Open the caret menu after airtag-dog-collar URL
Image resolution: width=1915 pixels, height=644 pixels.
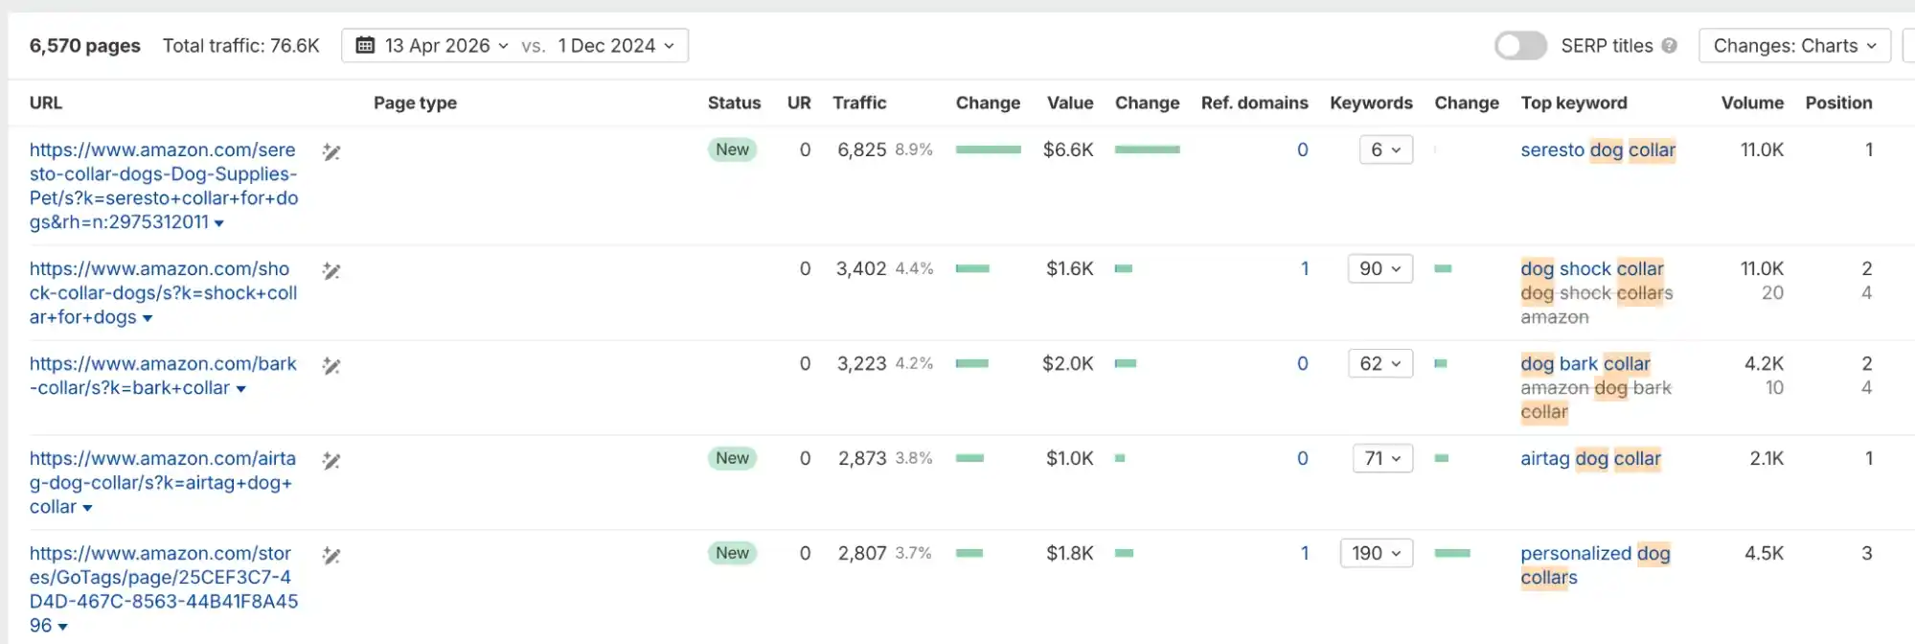click(x=87, y=508)
